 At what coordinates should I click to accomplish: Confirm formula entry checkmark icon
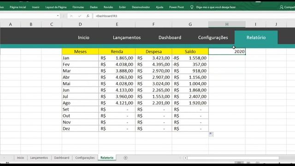[x=79, y=16]
